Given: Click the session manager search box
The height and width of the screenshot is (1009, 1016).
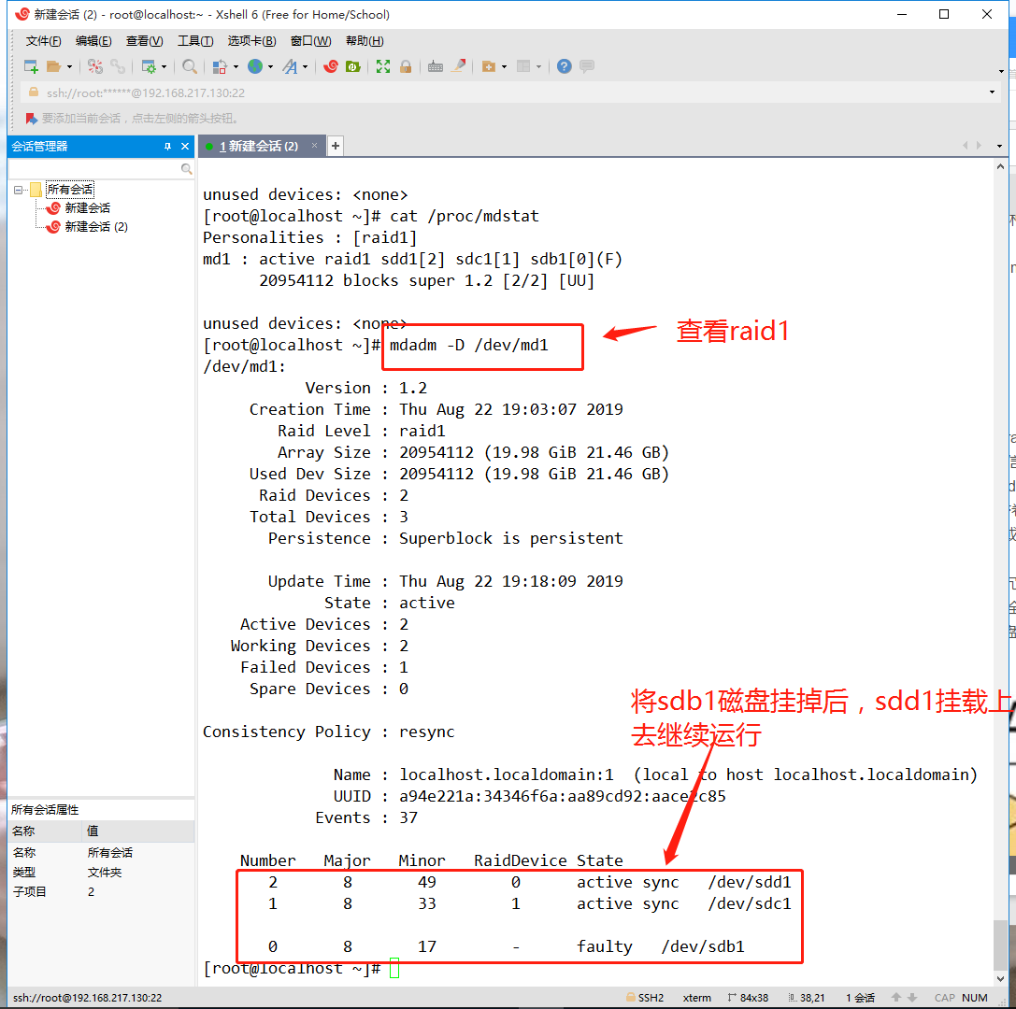Looking at the screenshot, I should click(94, 169).
